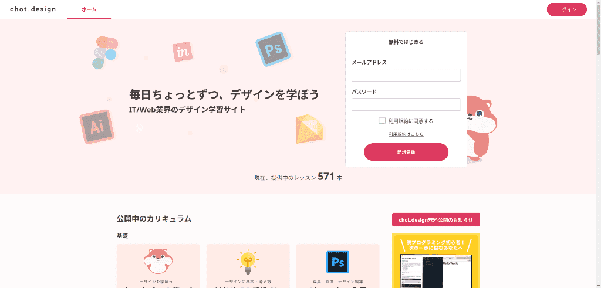601x288 pixels.
Task: Select the ホーム tab
Action: pos(89,10)
